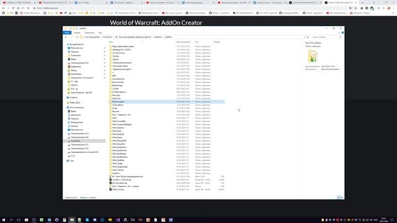The width and height of the screenshot is (397, 223).
Task: Open Skype from the taskbar
Action: click(x=87, y=220)
